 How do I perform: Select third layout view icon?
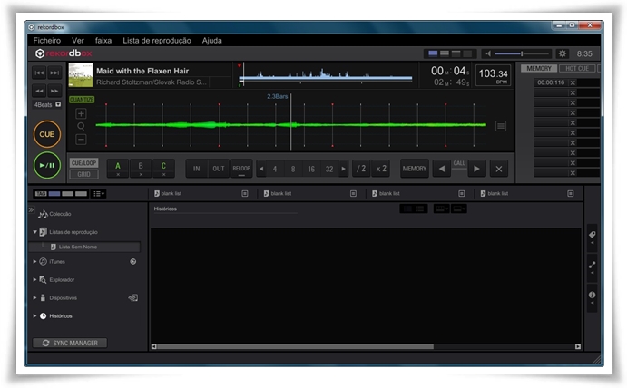(456, 53)
